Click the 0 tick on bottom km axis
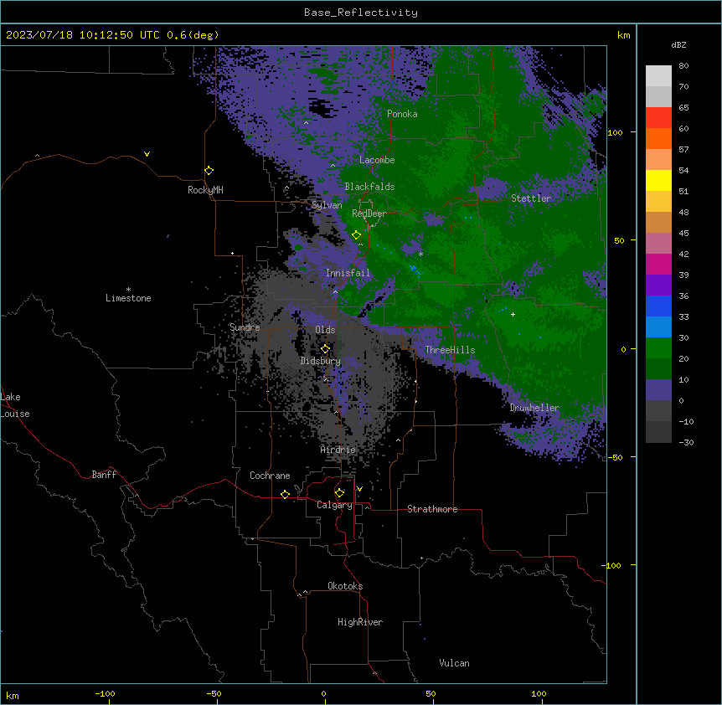 pos(323,693)
